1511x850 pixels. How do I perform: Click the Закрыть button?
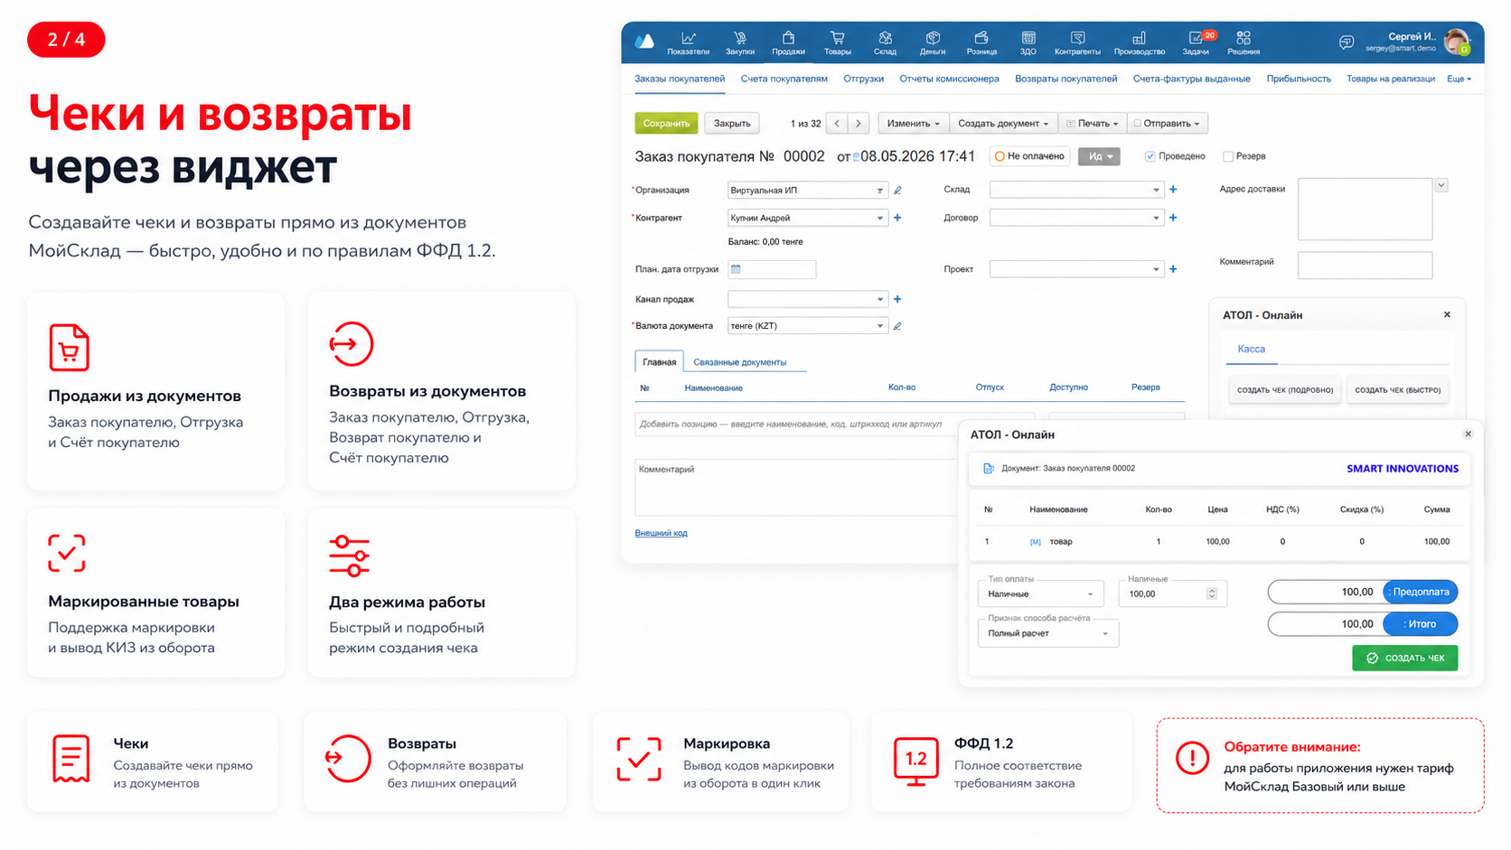click(732, 124)
